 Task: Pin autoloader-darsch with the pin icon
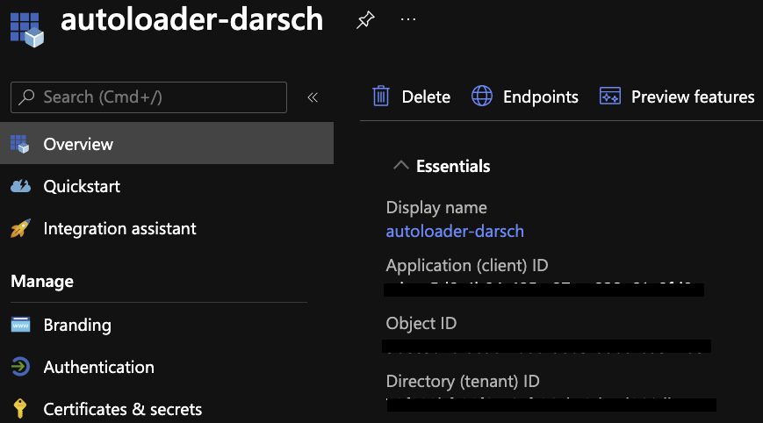coord(365,19)
